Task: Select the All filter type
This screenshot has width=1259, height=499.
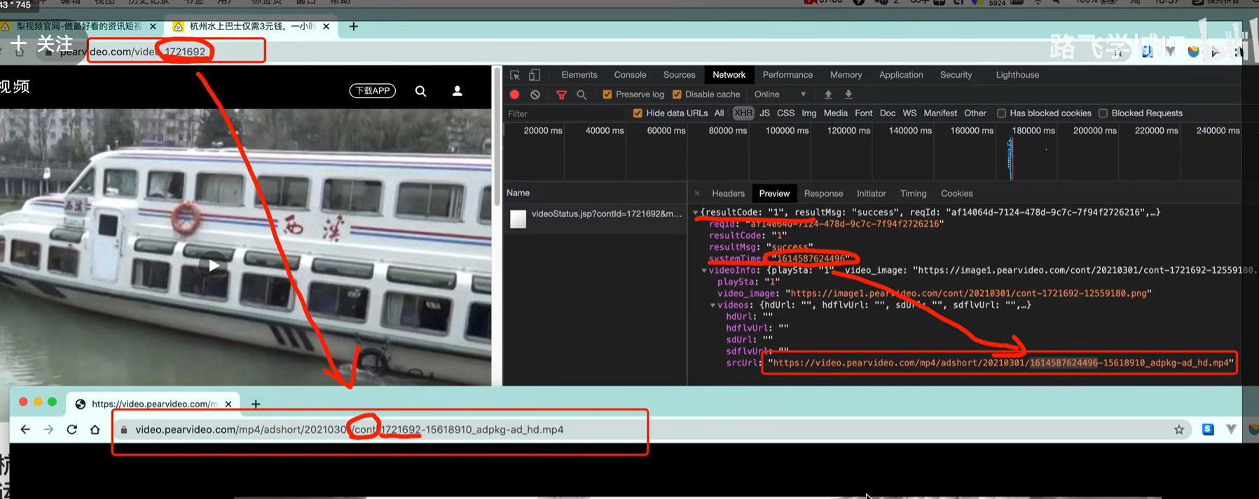Action: point(719,113)
